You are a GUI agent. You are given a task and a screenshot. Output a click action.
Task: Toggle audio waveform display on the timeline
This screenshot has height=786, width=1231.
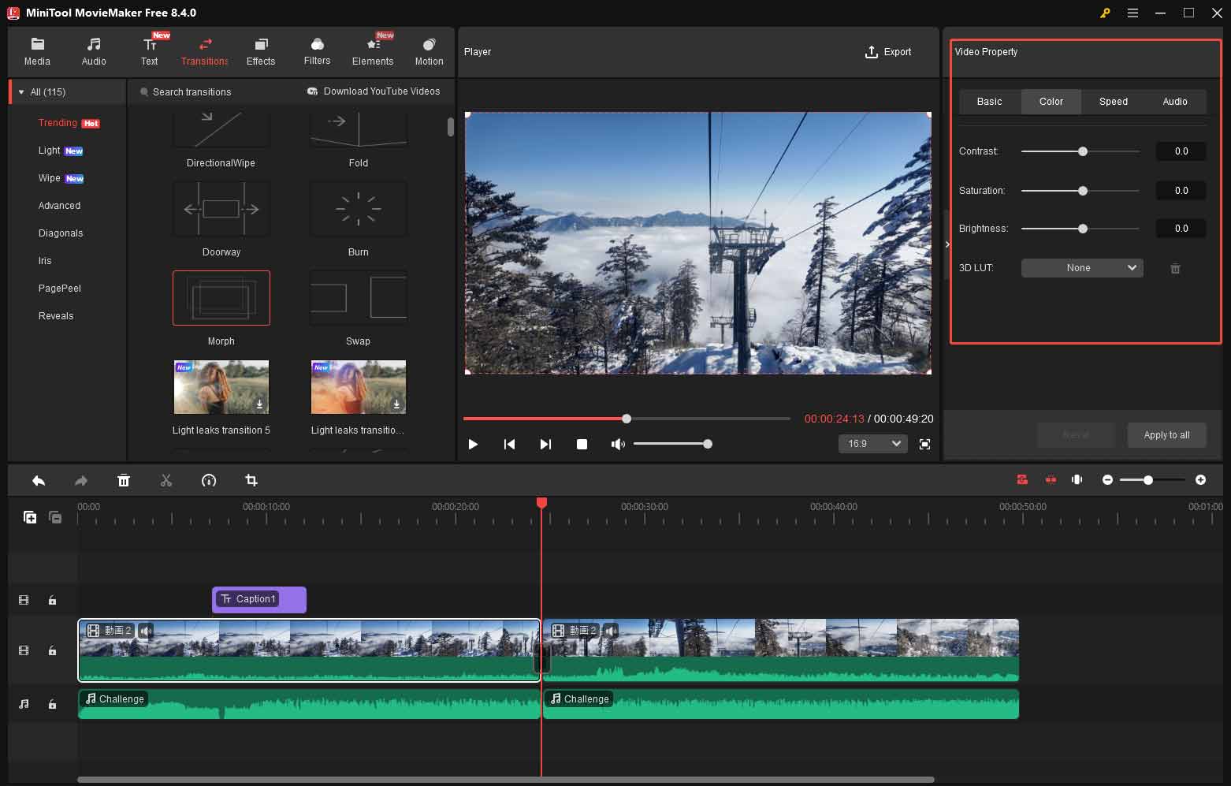(1077, 479)
